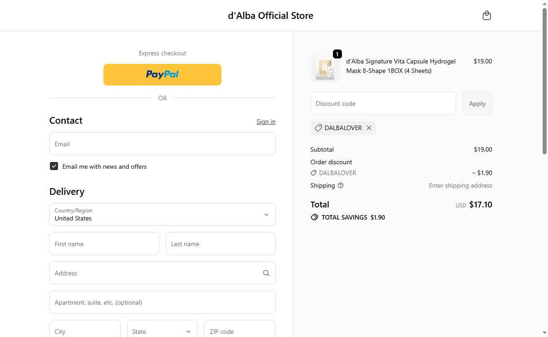Click the shipping info question mark icon
The image size is (548, 337).
click(x=341, y=185)
